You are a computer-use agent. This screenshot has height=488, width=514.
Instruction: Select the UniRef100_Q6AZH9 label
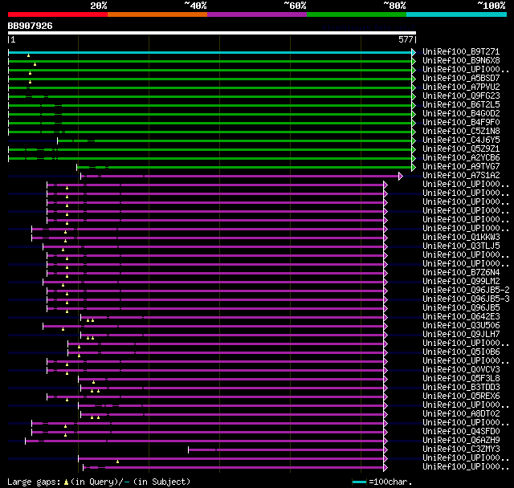[x=461, y=441]
